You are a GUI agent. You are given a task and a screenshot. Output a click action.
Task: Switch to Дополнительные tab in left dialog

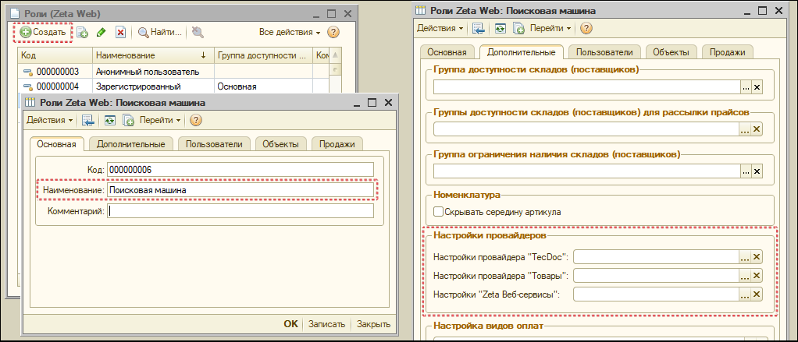[131, 144]
